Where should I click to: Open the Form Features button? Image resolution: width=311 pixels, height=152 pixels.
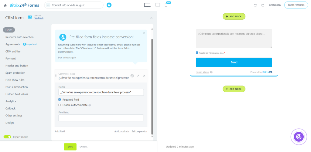point(296,5)
